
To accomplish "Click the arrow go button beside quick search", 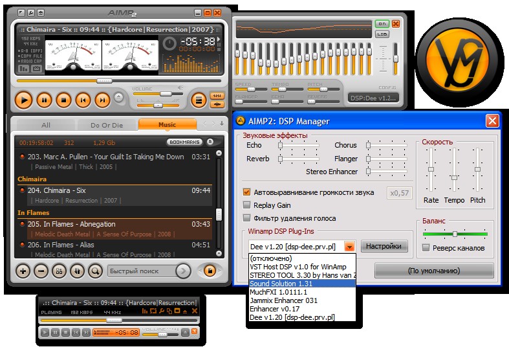I will pyautogui.click(x=183, y=271).
